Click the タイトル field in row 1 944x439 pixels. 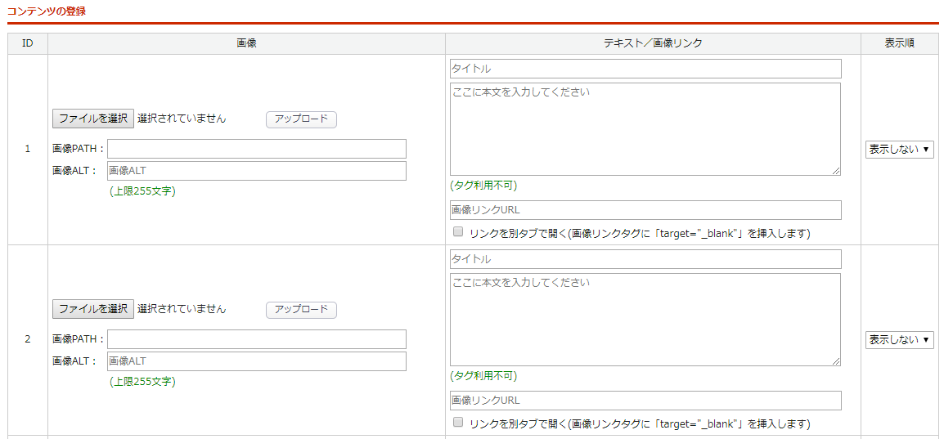point(645,69)
